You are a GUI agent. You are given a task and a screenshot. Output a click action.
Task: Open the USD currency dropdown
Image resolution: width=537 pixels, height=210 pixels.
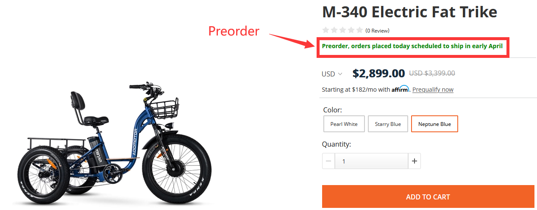point(332,74)
